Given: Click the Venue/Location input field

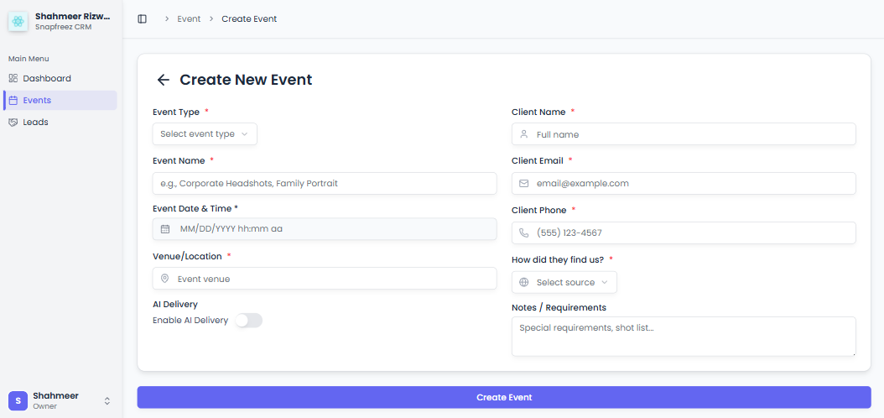Looking at the screenshot, I should 325,279.
